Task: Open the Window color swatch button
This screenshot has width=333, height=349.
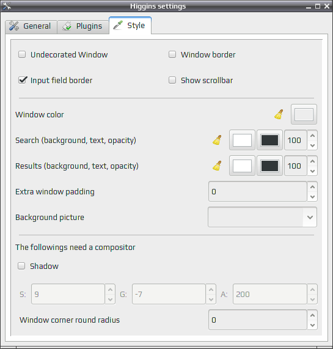Action: point(304,114)
